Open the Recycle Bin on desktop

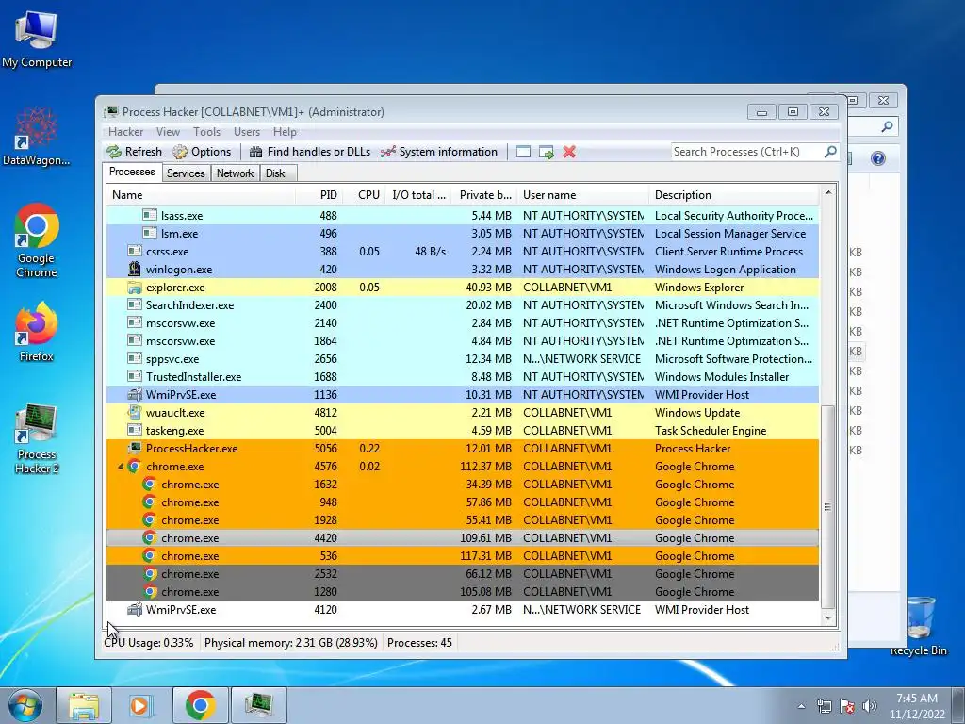point(919,626)
